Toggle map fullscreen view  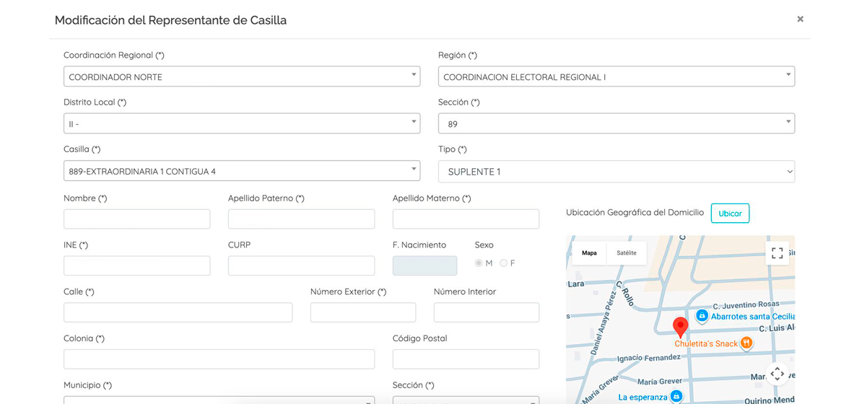[777, 253]
